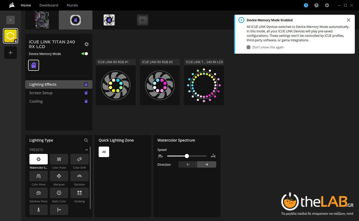Go to the Home tab
Screen dimensions: 359x221
26,5
